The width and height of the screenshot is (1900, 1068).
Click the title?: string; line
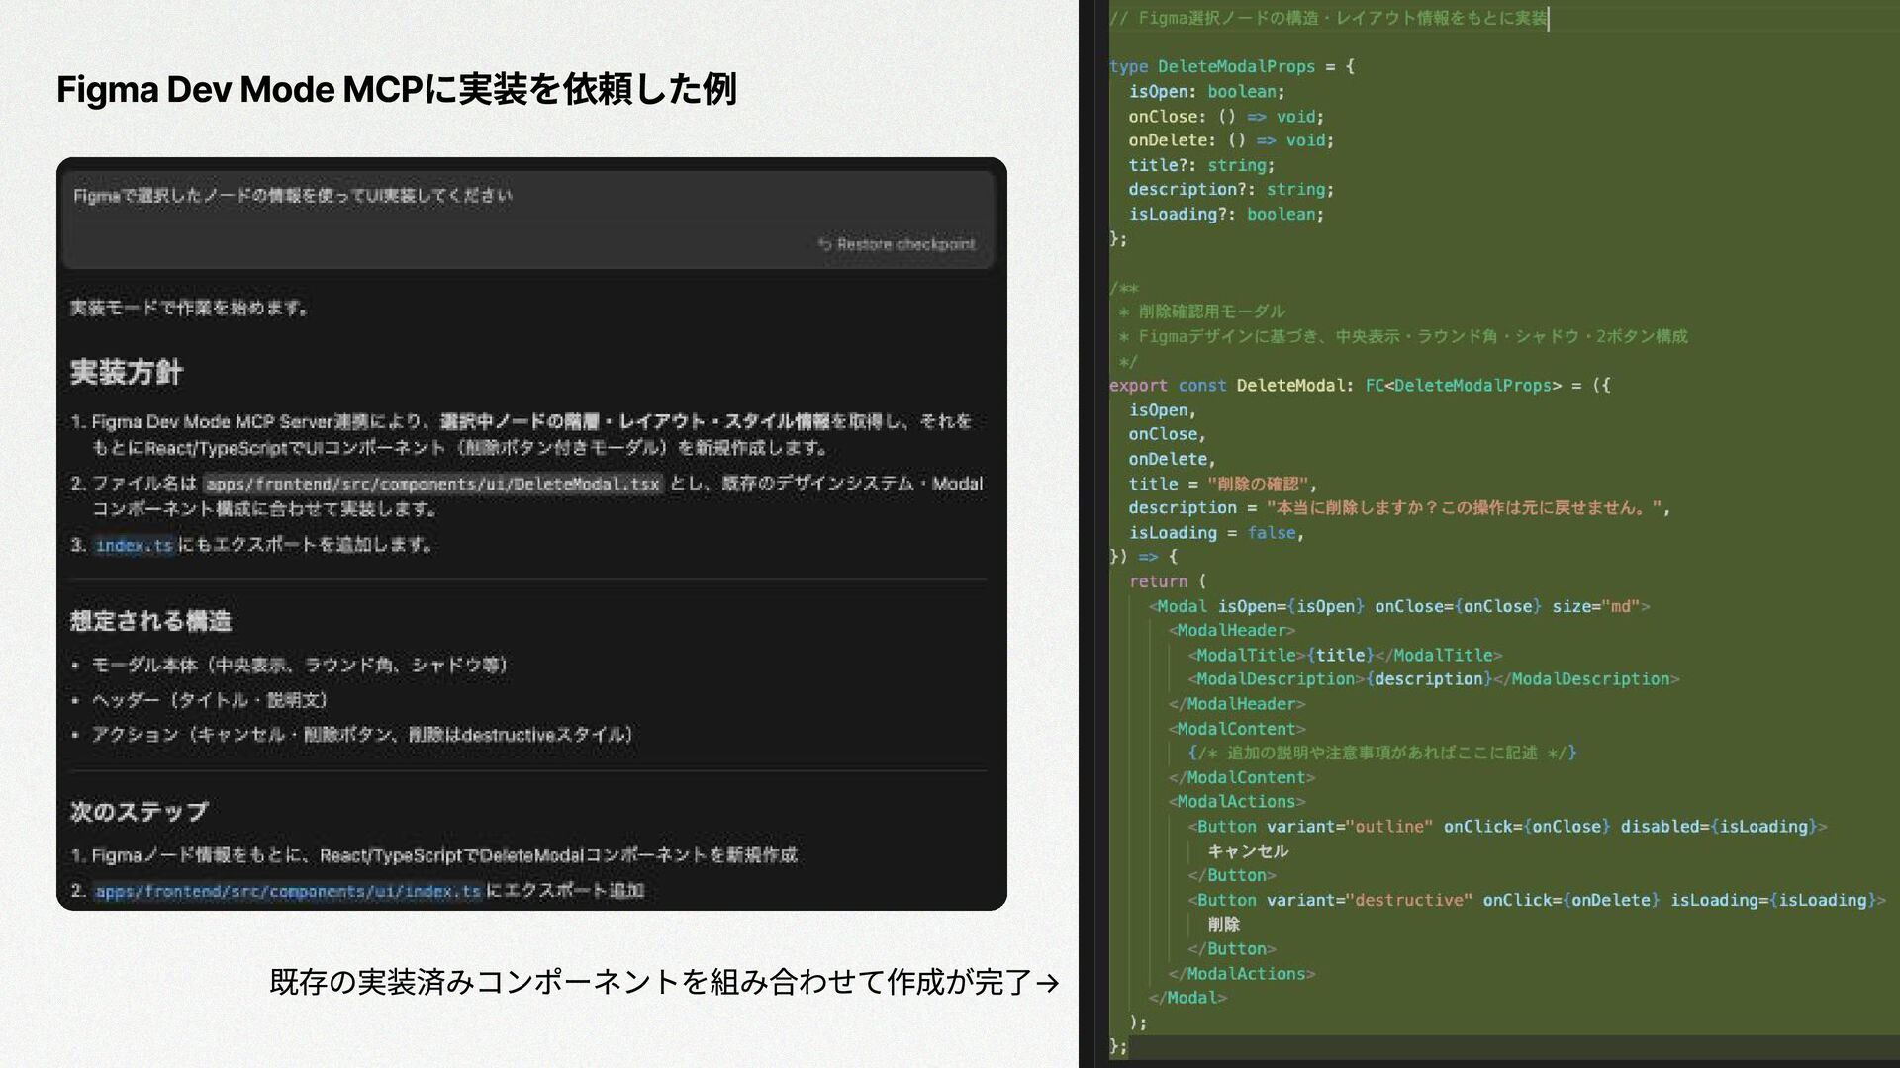[1201, 165]
